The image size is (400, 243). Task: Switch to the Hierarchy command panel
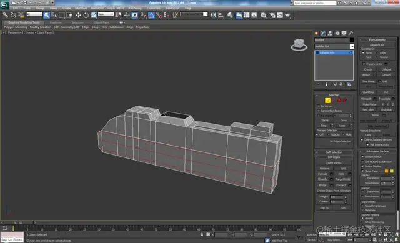330,33
